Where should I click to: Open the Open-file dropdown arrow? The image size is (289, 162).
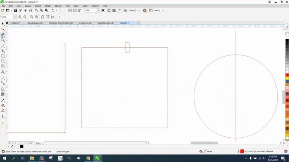pos(11,10)
